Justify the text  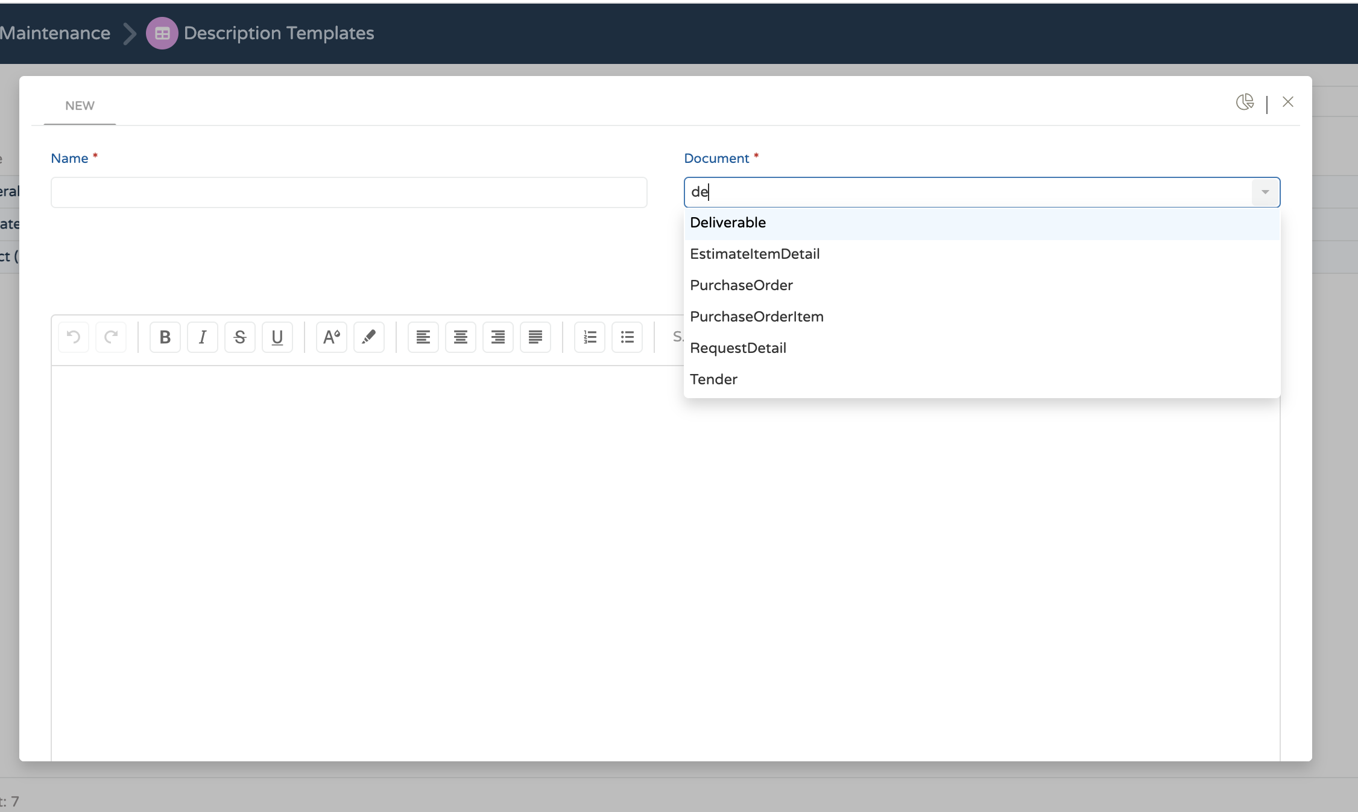click(x=535, y=337)
